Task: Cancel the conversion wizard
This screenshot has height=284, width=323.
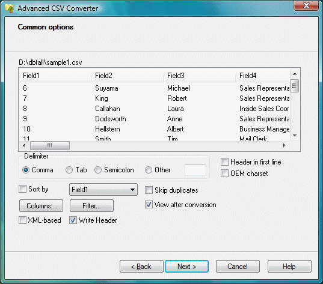Action: (238, 267)
